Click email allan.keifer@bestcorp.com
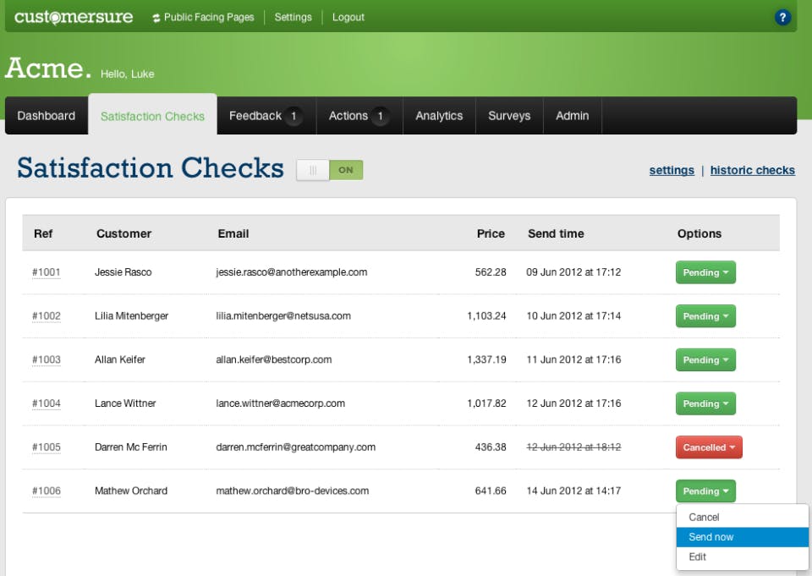The width and height of the screenshot is (812, 576). tap(274, 359)
